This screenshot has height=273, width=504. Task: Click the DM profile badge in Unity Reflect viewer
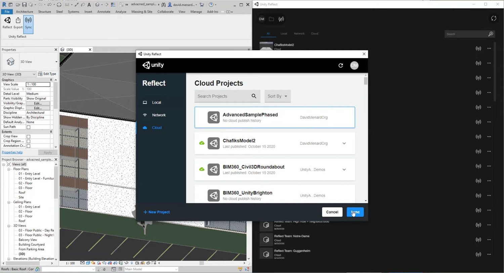[x=261, y=19]
